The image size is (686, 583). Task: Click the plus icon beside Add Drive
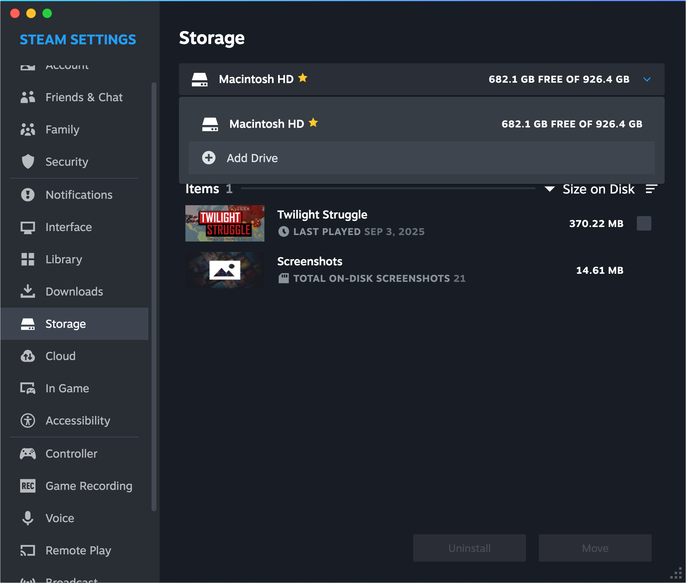click(209, 158)
